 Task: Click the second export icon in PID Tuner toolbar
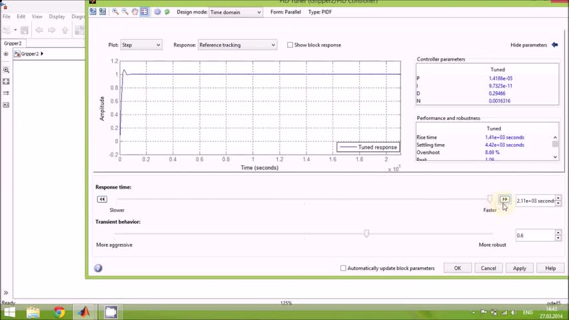pyautogui.click(x=103, y=11)
